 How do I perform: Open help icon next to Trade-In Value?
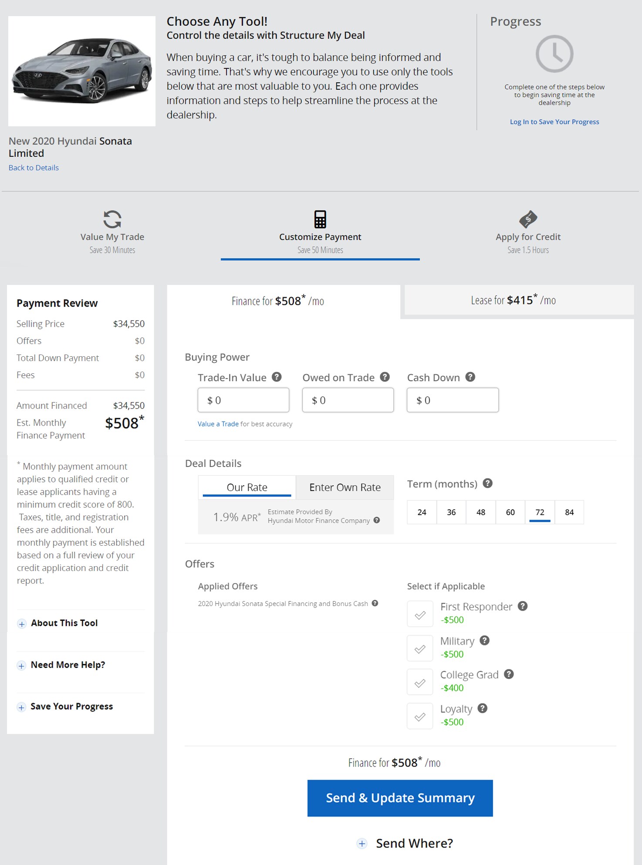[x=277, y=377]
